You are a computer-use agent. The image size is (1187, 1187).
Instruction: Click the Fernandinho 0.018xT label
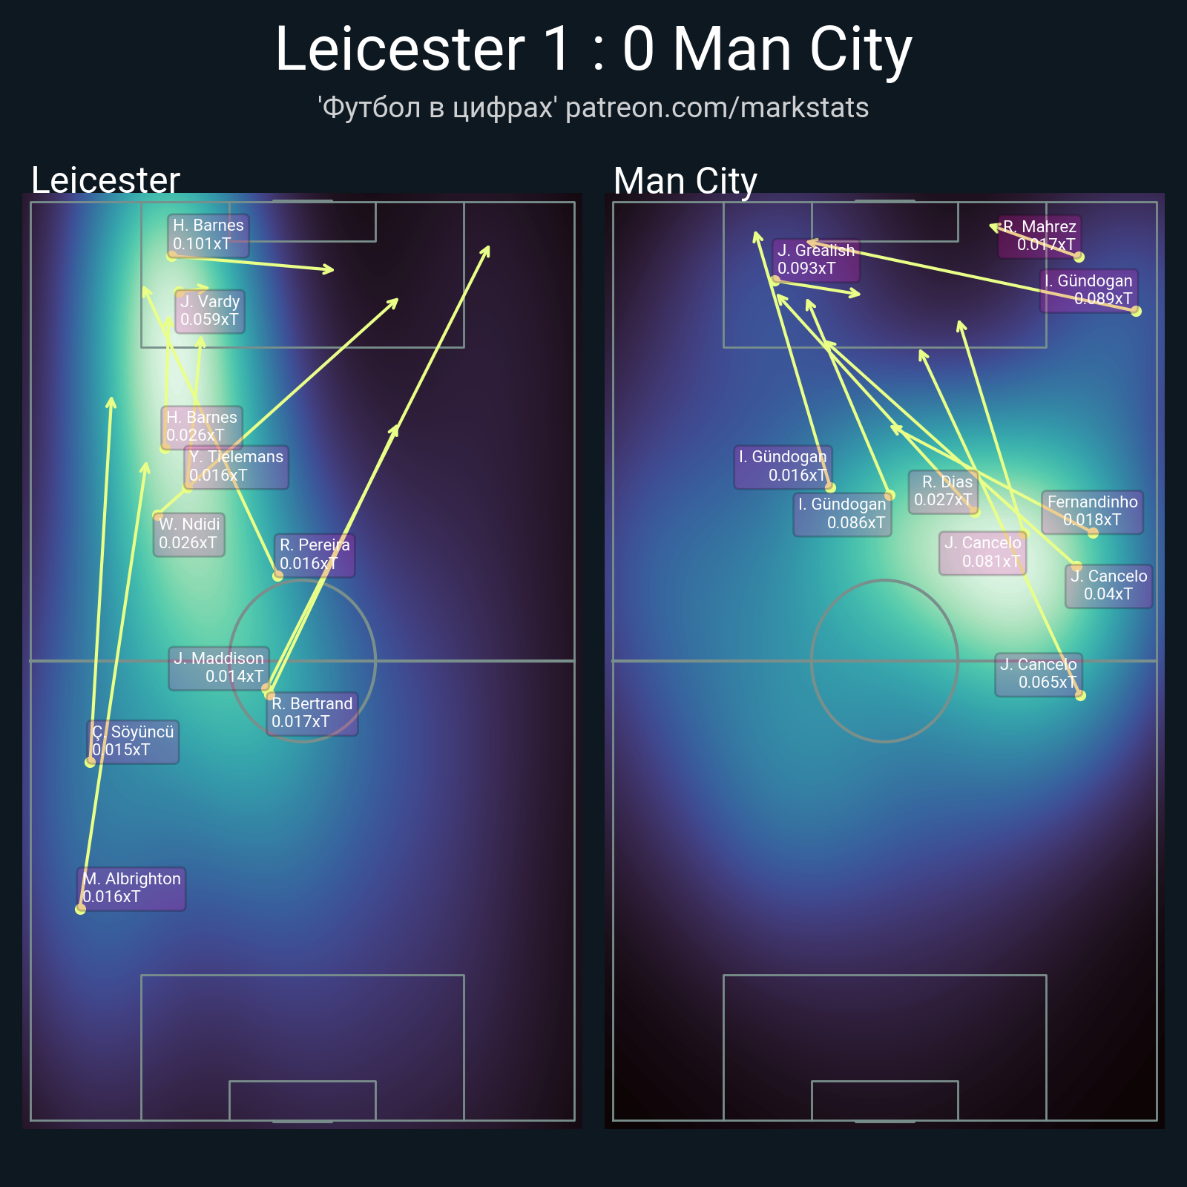[x=1092, y=511]
